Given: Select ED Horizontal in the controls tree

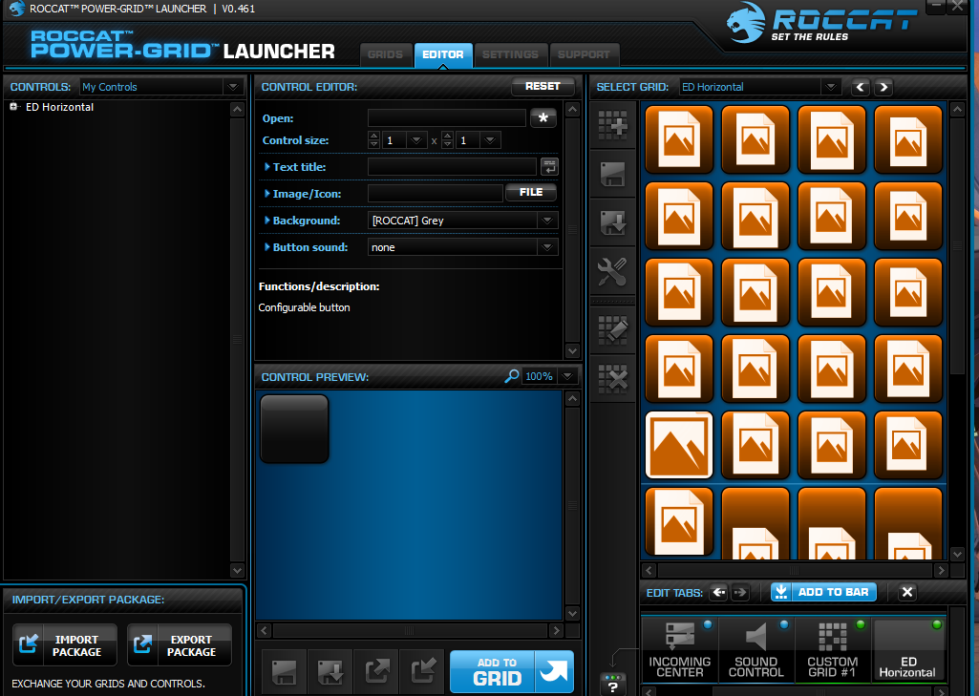Looking at the screenshot, I should [59, 107].
